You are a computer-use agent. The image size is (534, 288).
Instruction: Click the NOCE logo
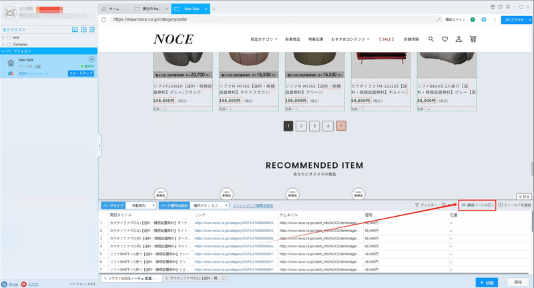174,39
